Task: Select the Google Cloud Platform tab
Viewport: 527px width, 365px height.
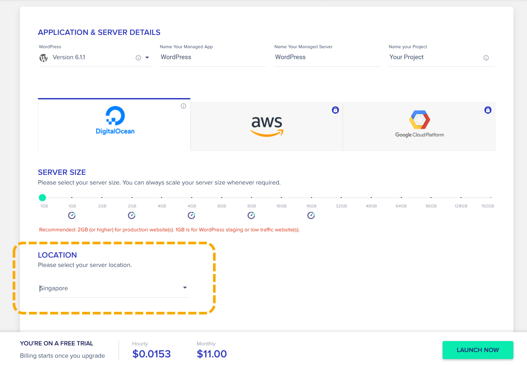Action: pyautogui.click(x=419, y=127)
